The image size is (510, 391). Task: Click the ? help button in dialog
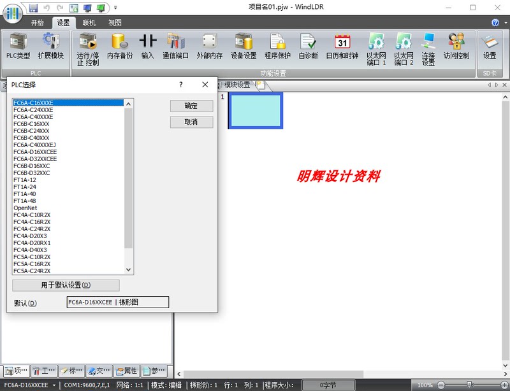click(181, 85)
